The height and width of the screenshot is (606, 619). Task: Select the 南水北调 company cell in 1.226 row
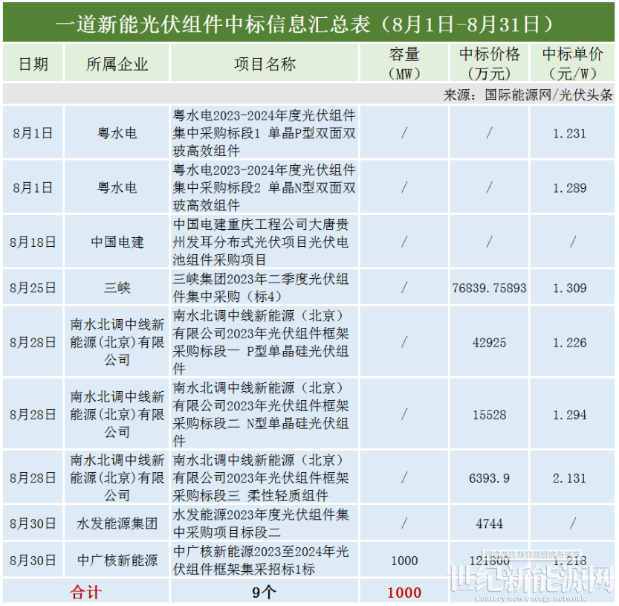(117, 342)
